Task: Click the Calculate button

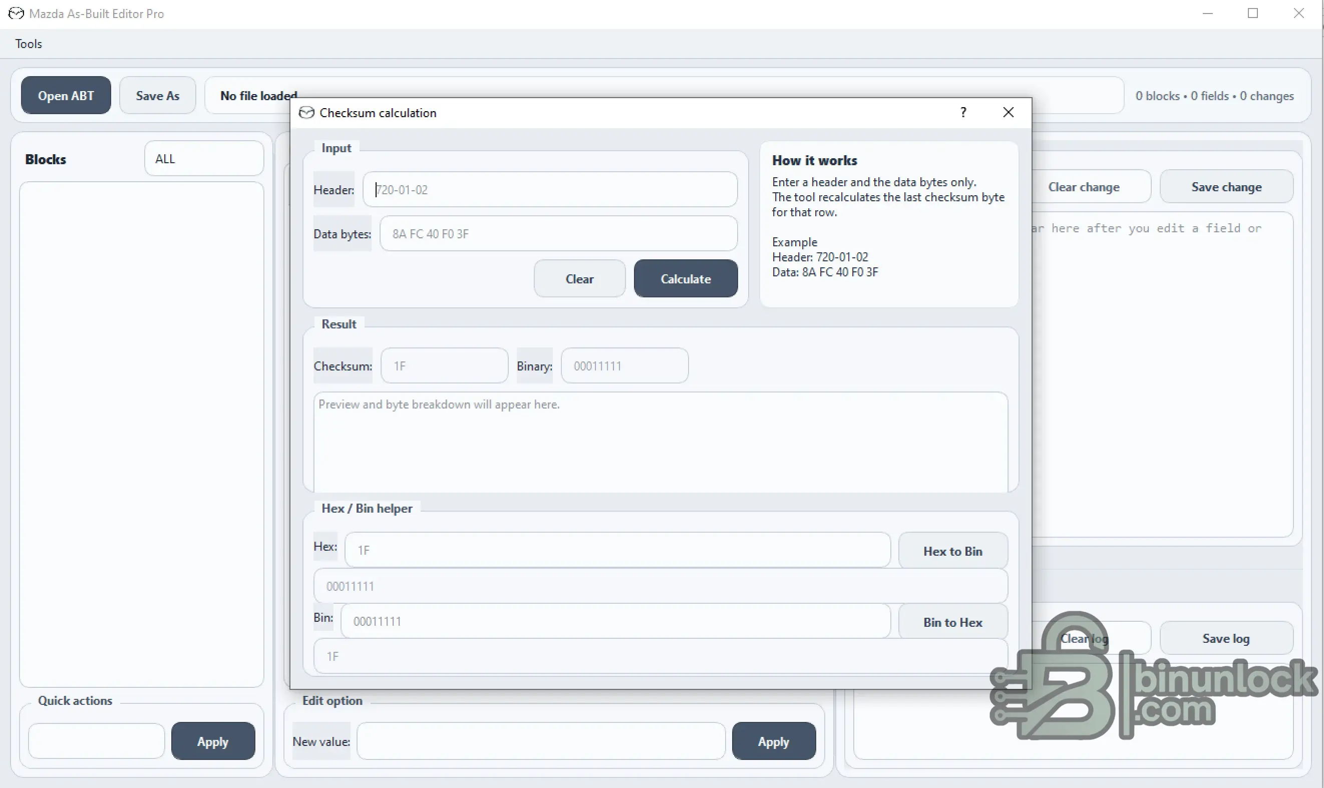Action: [x=686, y=279]
